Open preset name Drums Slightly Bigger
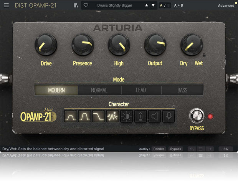The width and height of the screenshot is (238, 182). click(115, 5)
